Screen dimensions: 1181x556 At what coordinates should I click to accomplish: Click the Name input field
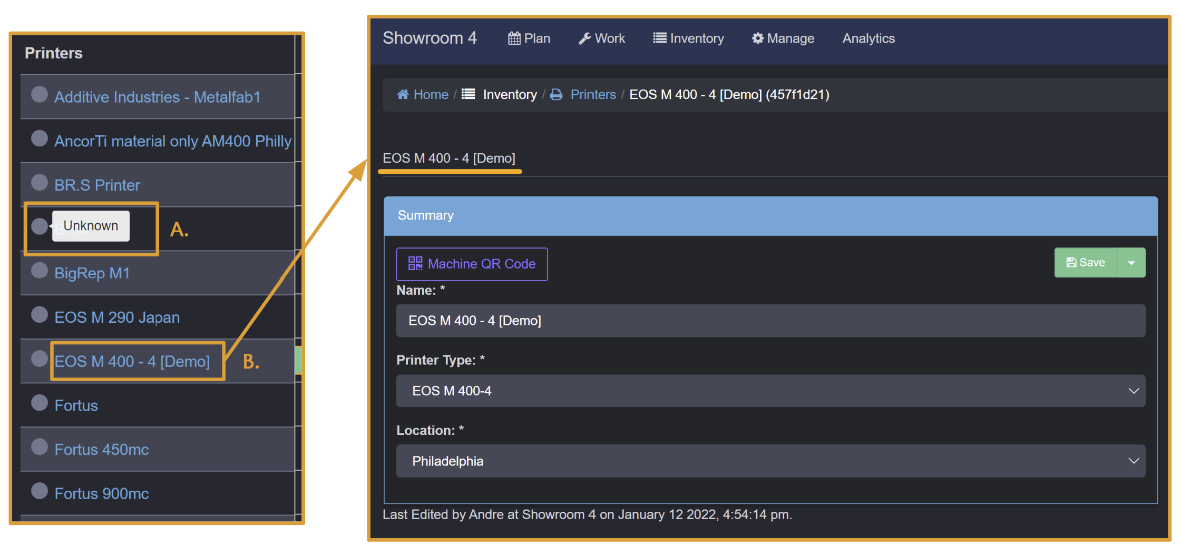770,321
